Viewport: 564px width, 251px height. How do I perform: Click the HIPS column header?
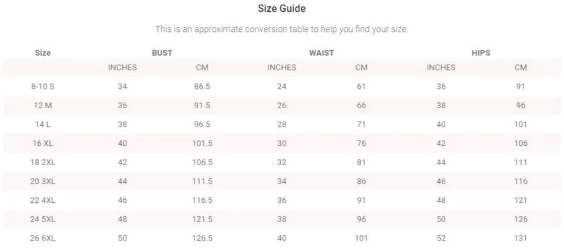click(481, 53)
